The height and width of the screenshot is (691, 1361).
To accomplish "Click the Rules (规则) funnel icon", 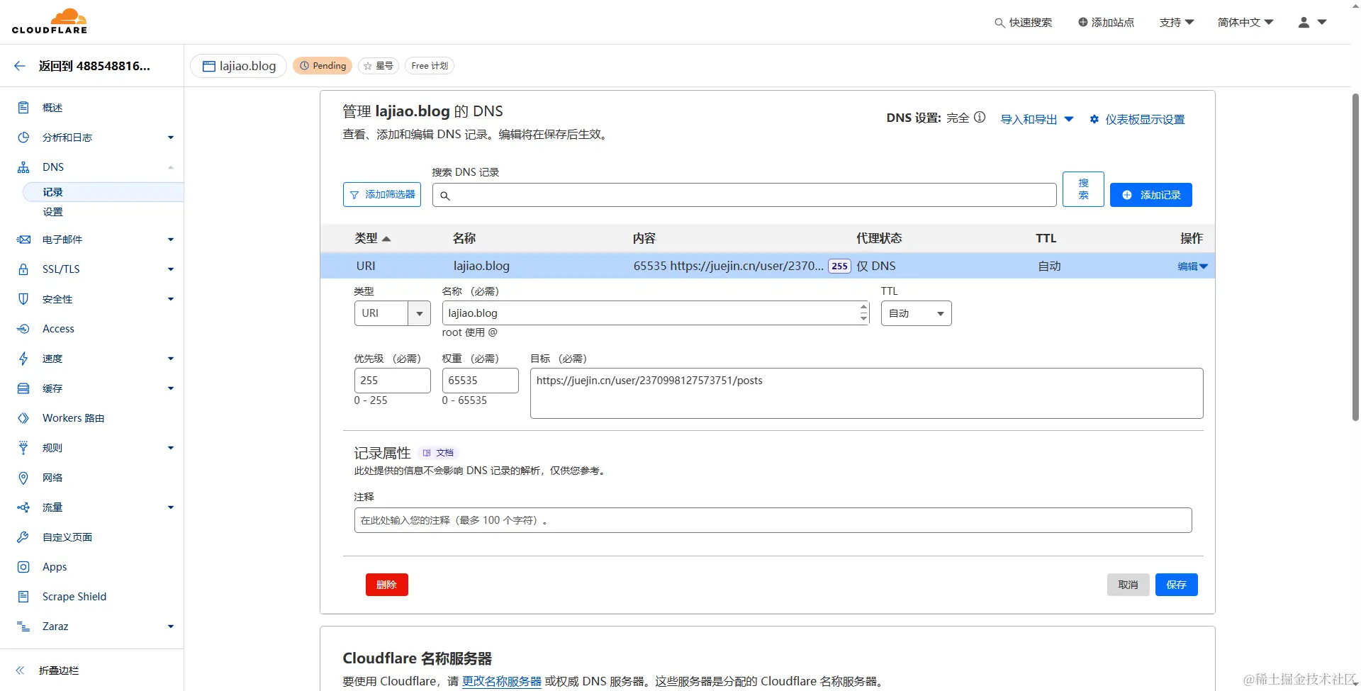I will click(23, 448).
